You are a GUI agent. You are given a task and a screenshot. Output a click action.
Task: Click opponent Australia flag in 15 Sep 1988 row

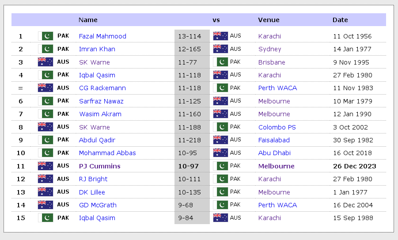tap(220, 217)
